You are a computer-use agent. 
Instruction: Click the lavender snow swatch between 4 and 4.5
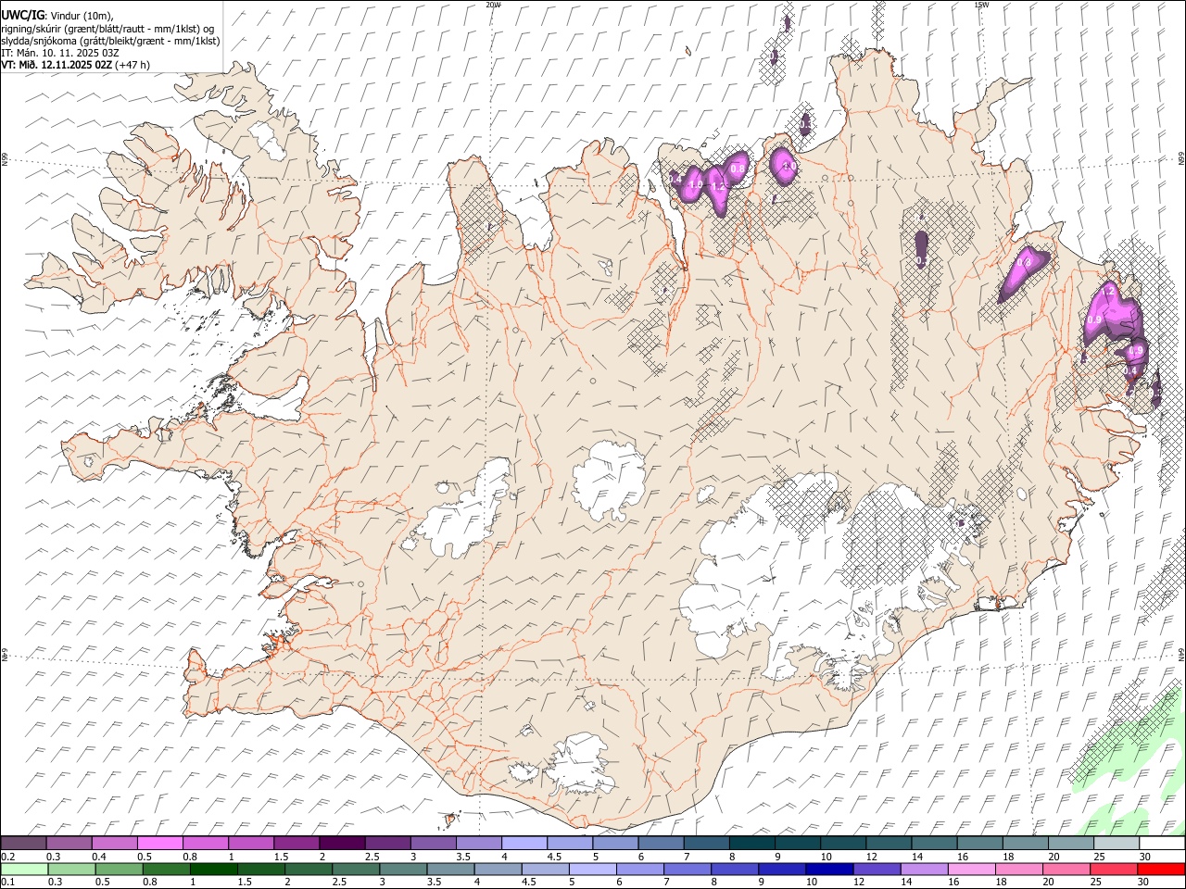coord(524,843)
